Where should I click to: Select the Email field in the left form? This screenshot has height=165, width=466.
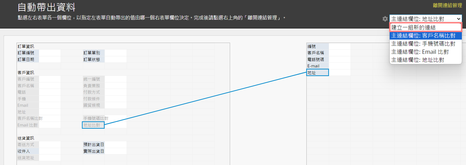[28, 105]
